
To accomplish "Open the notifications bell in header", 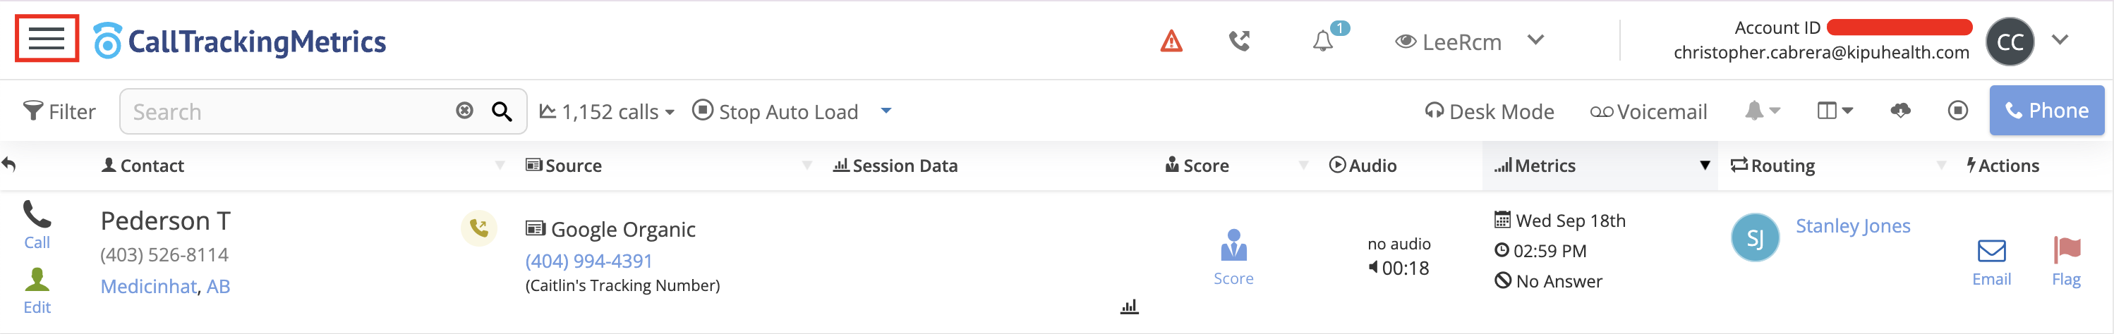I will [1323, 41].
